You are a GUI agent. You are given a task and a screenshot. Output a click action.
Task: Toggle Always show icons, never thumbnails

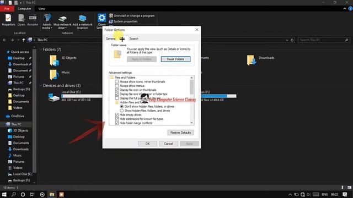click(116, 82)
